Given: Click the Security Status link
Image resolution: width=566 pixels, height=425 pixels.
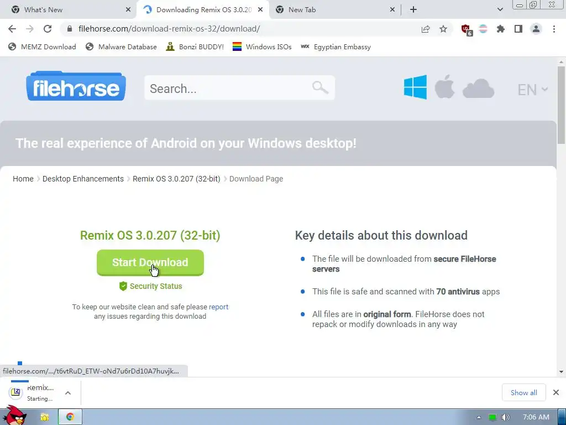Looking at the screenshot, I should click(156, 286).
